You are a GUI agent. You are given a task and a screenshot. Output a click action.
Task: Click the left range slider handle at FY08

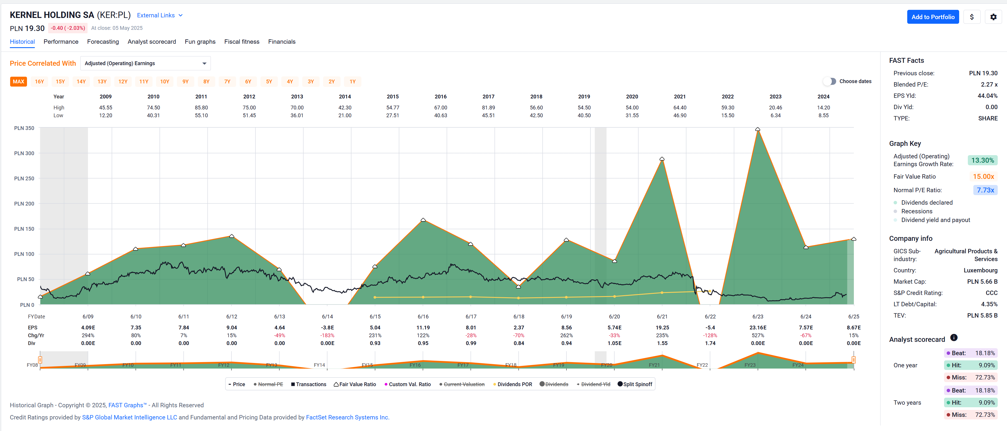40,360
